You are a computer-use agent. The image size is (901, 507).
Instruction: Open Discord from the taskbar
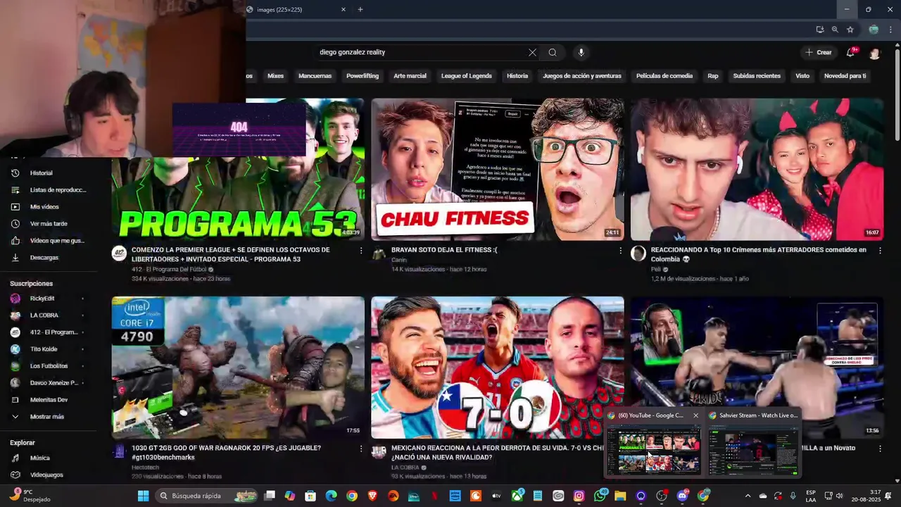[x=681, y=496]
